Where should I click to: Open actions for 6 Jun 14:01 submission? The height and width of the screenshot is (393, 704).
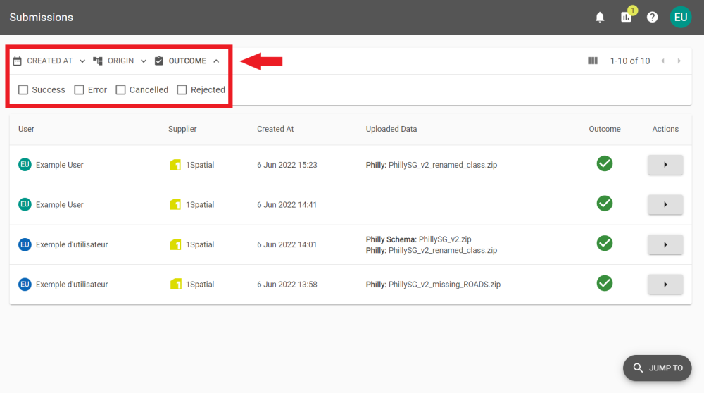coord(665,245)
